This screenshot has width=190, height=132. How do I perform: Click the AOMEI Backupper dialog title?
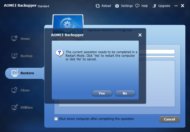(67, 35)
